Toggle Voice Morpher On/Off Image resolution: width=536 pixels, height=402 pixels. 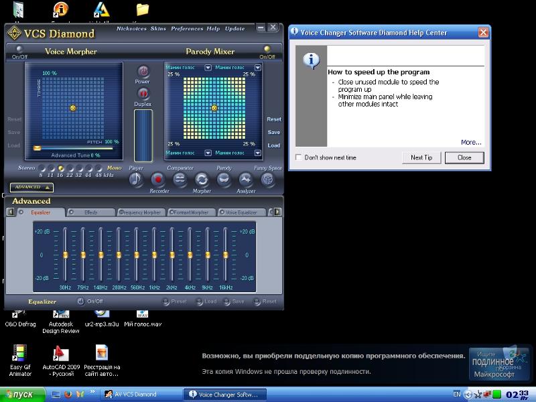click(19, 49)
